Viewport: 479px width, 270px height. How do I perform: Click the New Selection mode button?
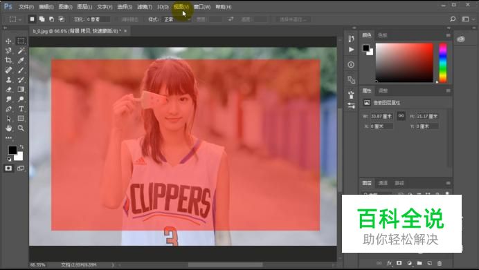point(32,19)
